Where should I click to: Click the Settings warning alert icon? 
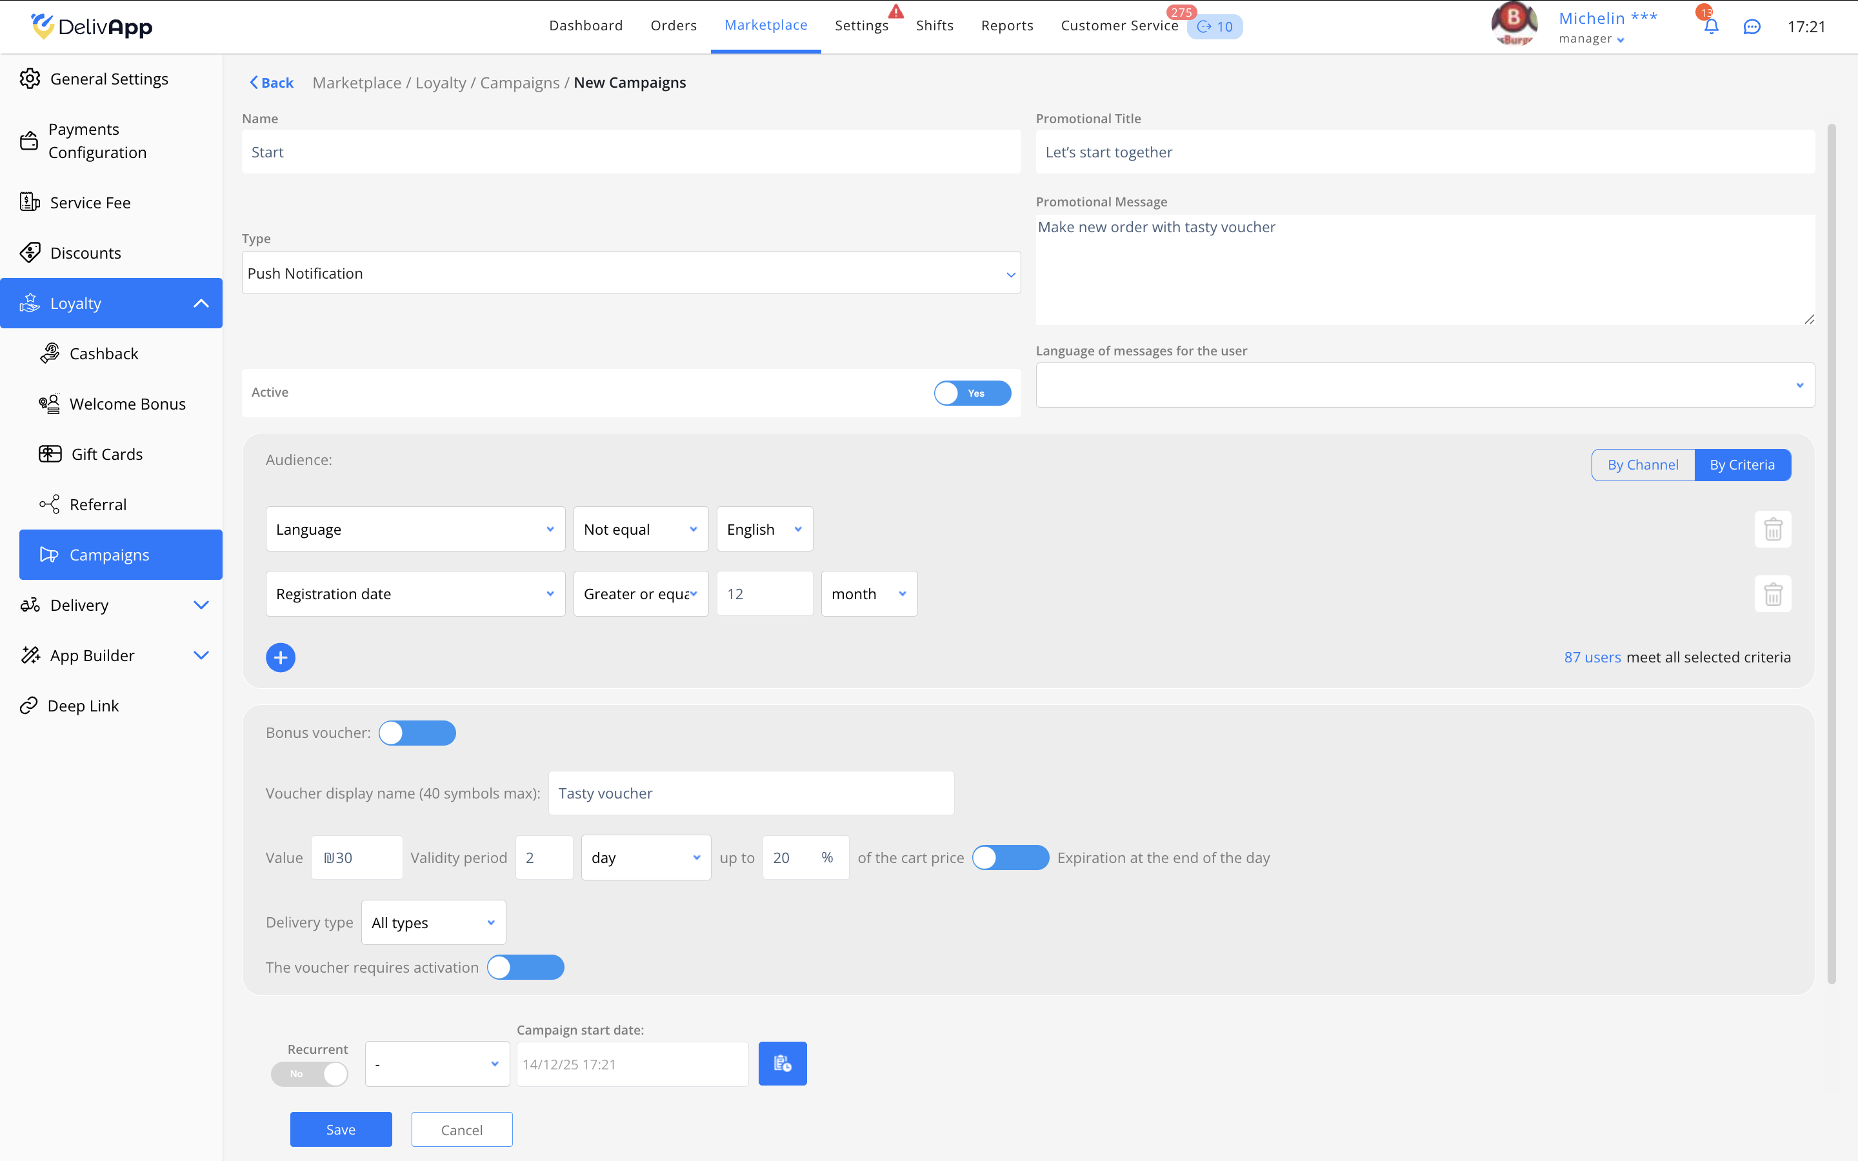[x=895, y=12]
